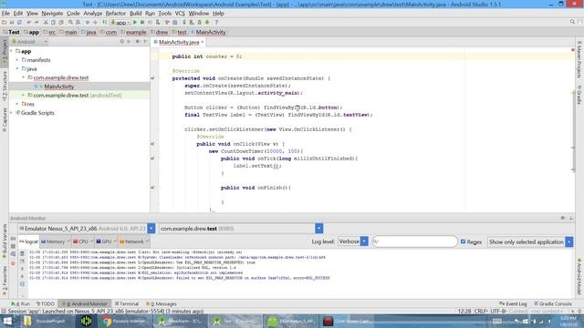Collapse the app module tree node
Image resolution: width=584 pixels, height=328 pixels.
click(x=12, y=51)
